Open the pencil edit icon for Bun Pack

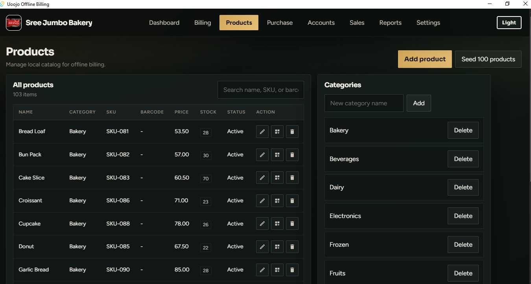coord(262,155)
